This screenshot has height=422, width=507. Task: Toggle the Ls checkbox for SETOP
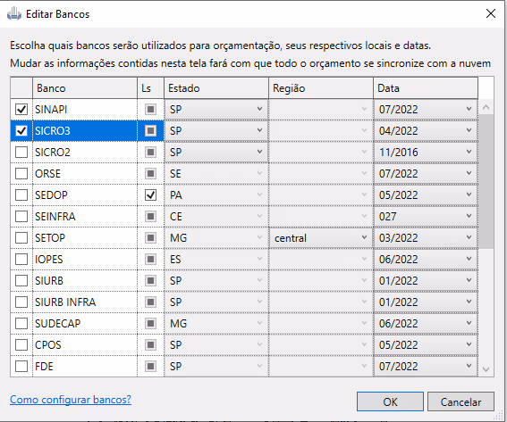point(150,238)
